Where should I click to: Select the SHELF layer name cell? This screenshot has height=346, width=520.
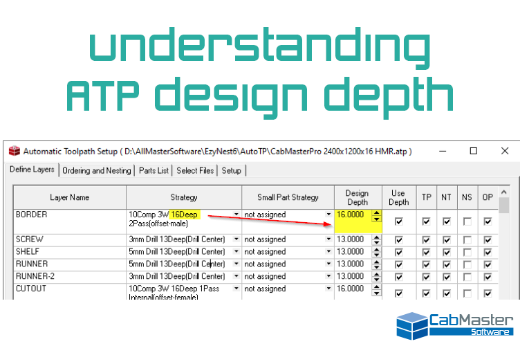tap(70, 252)
